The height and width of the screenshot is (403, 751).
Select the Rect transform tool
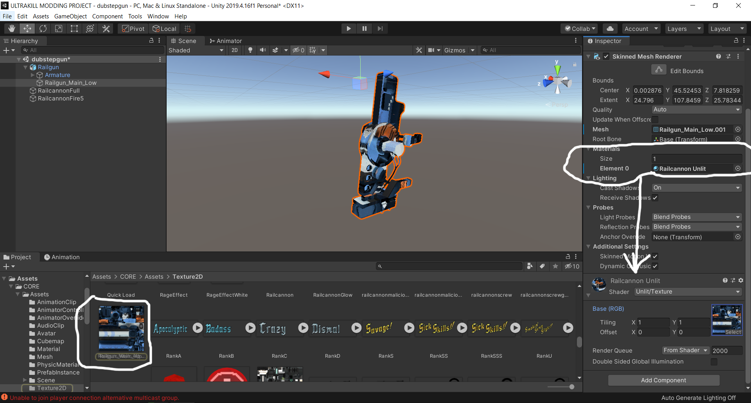(x=74, y=29)
